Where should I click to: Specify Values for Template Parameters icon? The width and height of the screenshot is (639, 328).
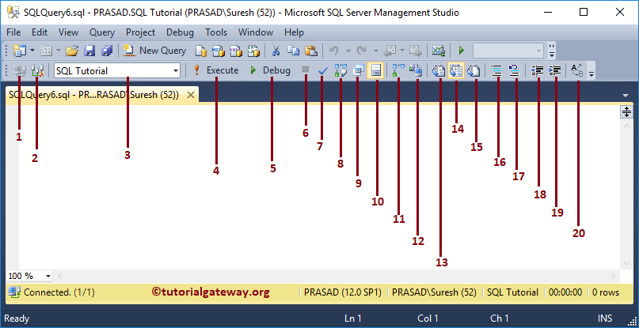click(577, 71)
